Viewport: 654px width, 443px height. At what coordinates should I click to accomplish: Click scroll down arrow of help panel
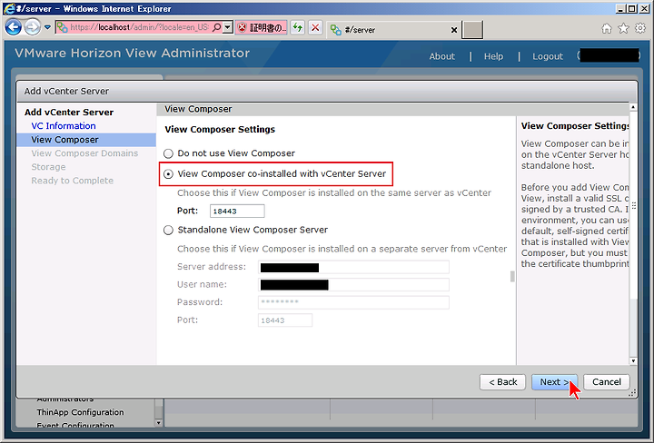pyautogui.click(x=633, y=361)
